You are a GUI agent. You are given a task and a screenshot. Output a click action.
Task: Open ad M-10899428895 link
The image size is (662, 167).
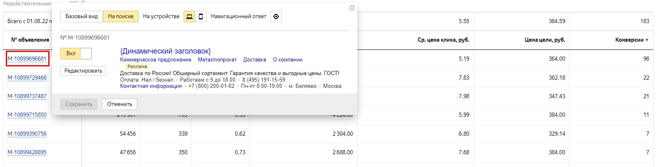pyautogui.click(x=27, y=152)
